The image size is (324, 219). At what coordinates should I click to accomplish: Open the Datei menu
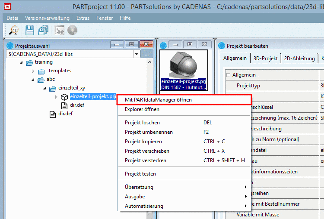click(13, 18)
